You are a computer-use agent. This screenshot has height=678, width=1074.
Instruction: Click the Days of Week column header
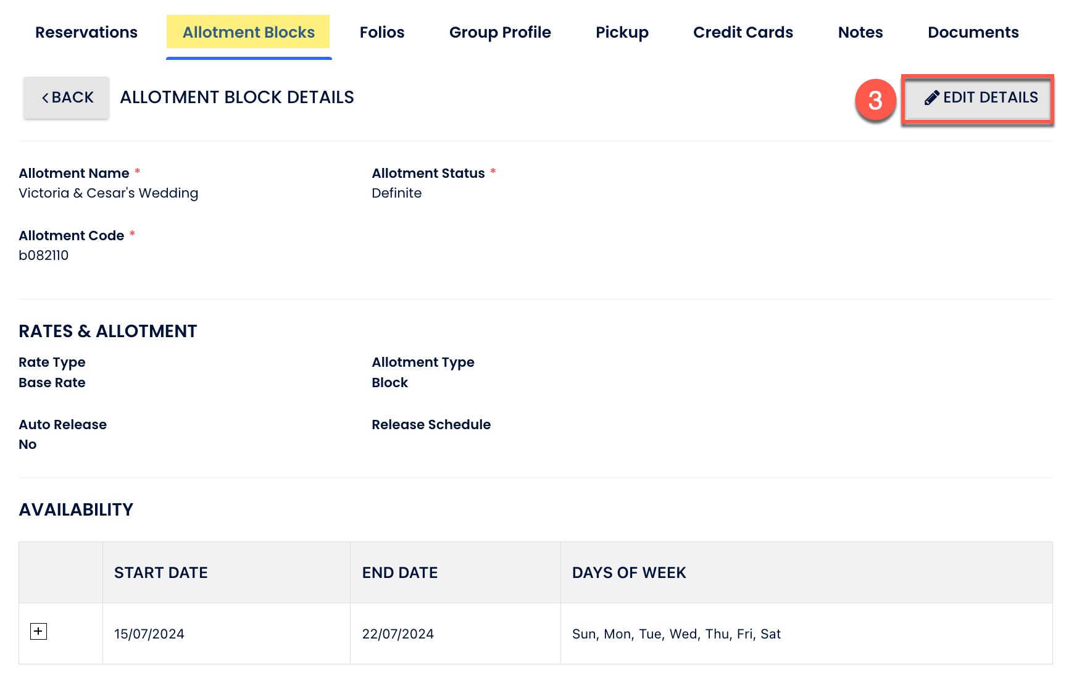click(x=628, y=572)
